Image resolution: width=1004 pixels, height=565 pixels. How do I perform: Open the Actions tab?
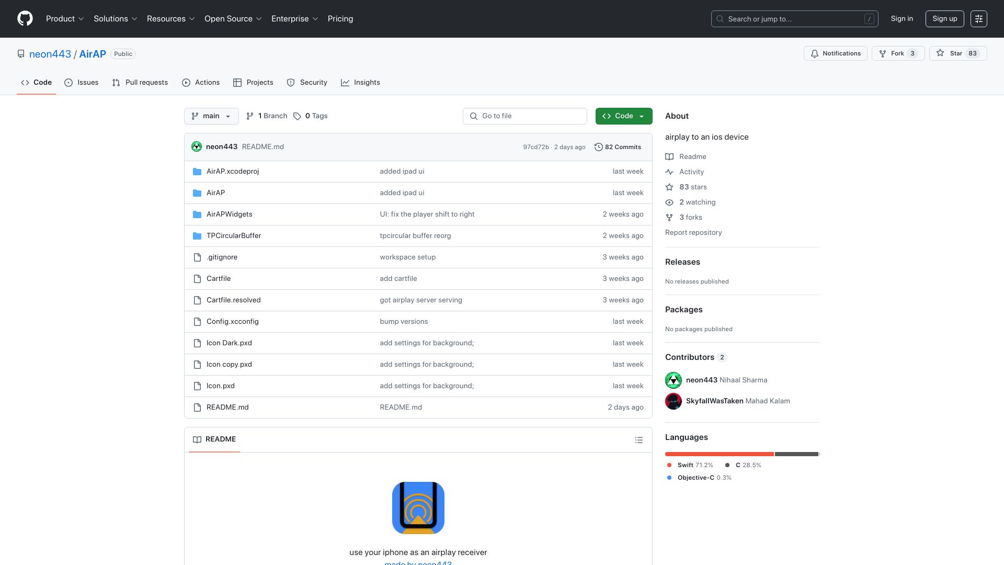point(201,83)
